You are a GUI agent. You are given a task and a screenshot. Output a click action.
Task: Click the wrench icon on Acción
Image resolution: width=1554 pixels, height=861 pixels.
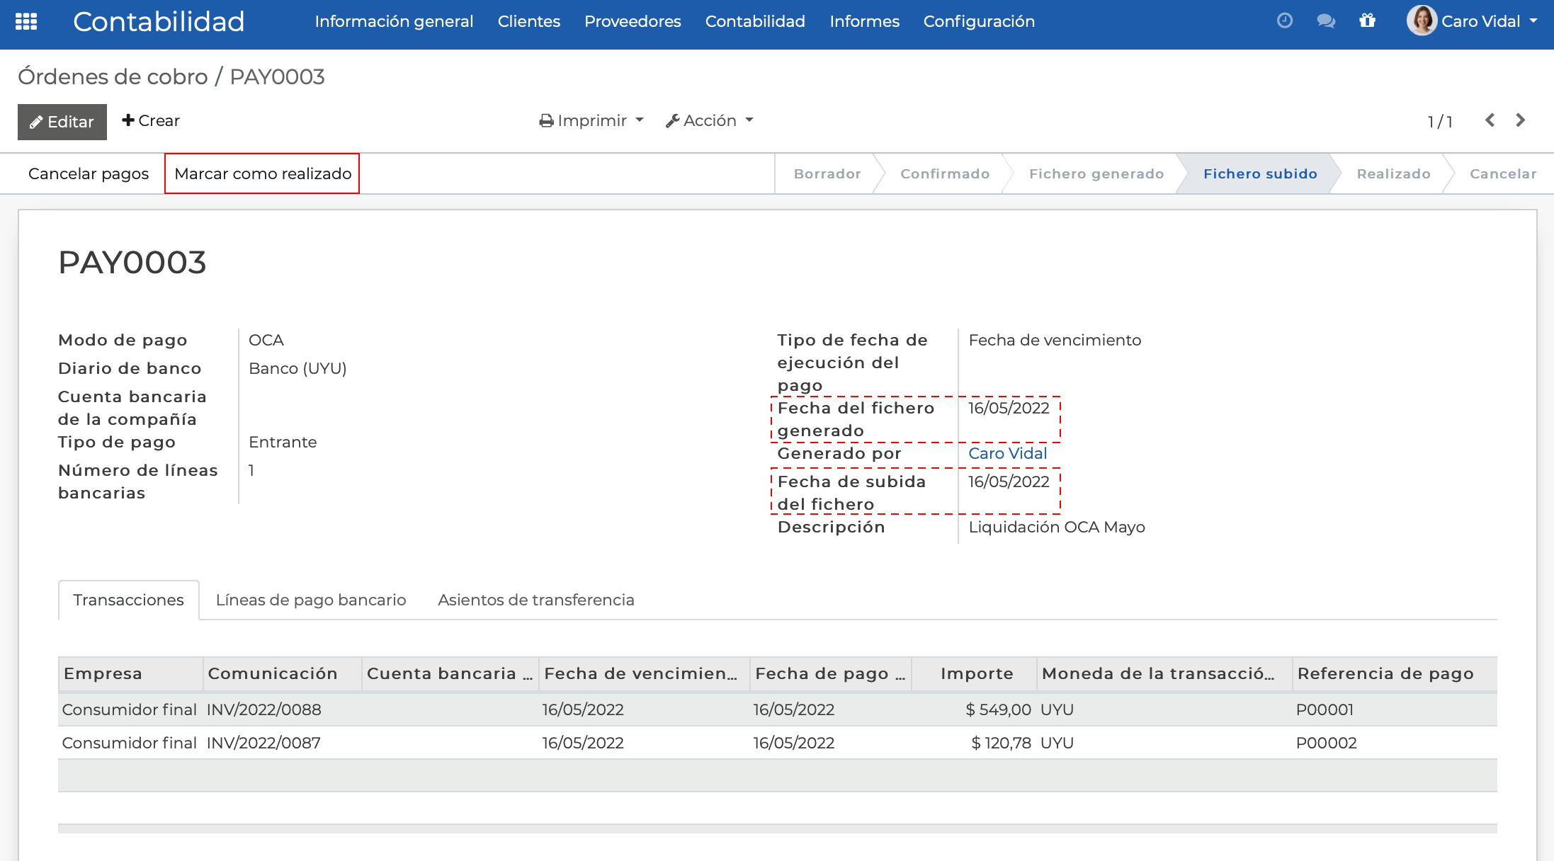coord(673,120)
